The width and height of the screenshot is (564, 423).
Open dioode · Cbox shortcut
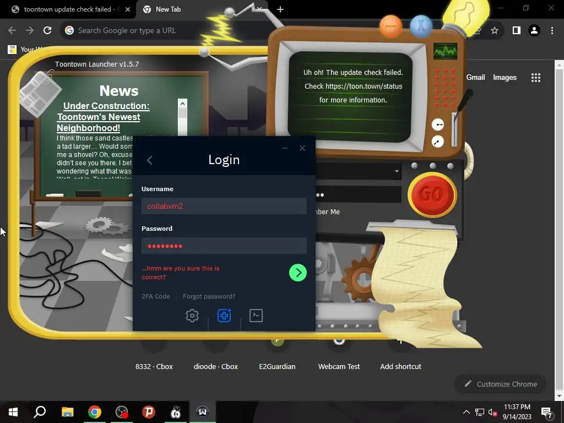[x=216, y=366]
